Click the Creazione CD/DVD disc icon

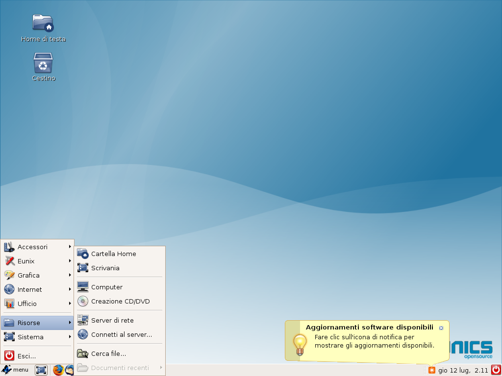coord(83,301)
